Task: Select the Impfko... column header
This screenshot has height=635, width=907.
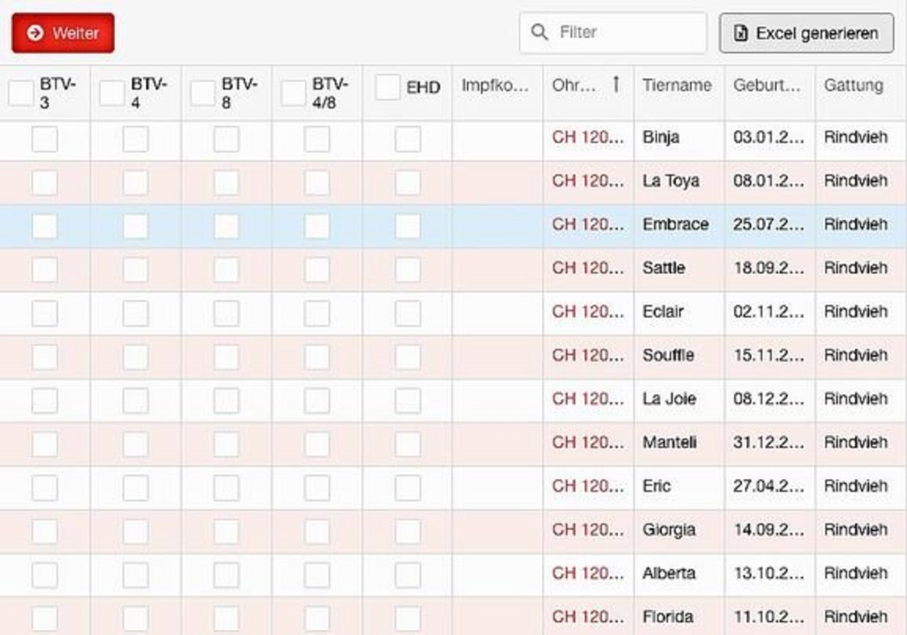Action: (x=495, y=85)
